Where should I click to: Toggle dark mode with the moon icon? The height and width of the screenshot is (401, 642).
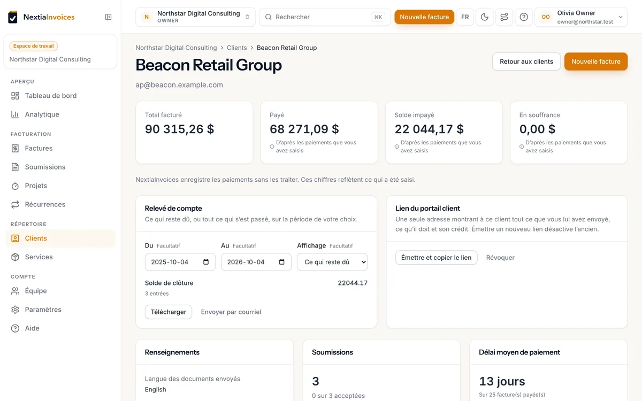pos(485,17)
